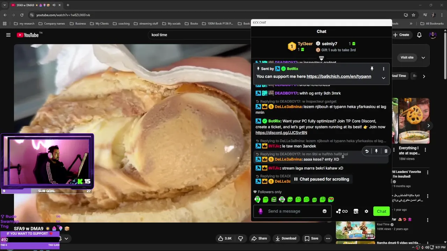This screenshot has width=447, height=251.
Task: Install app icon in the address bar
Action: tap(406, 15)
